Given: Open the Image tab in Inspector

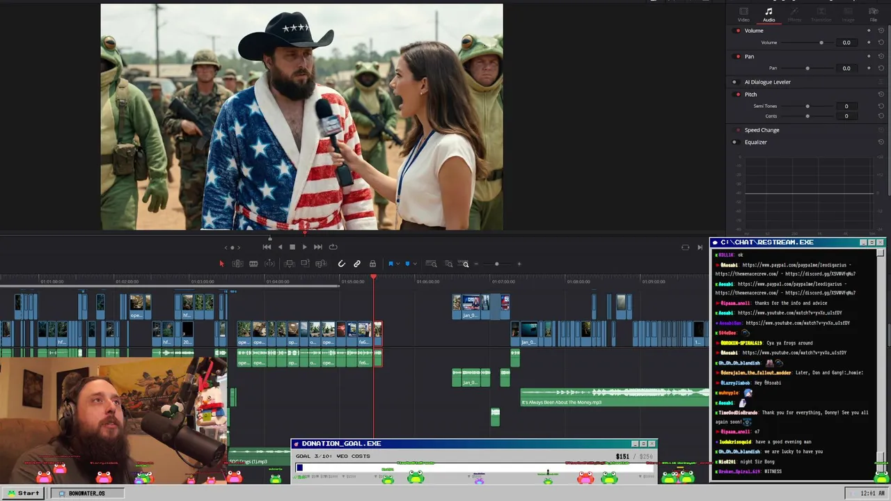Looking at the screenshot, I should pos(848,15).
